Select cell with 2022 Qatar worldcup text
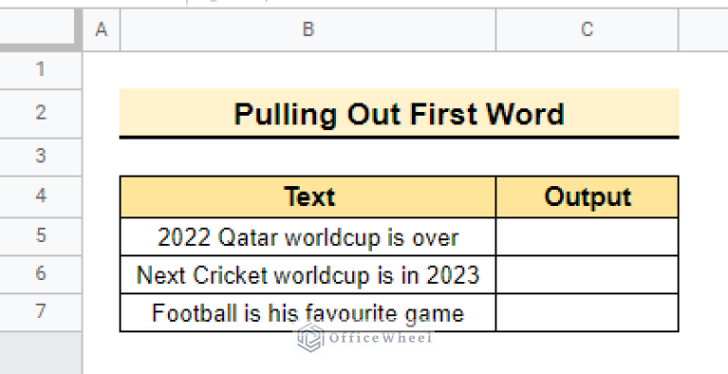The width and height of the screenshot is (728, 374). [x=308, y=236]
